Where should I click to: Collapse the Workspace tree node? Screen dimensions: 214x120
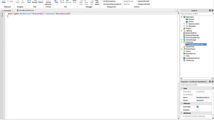click(182, 17)
